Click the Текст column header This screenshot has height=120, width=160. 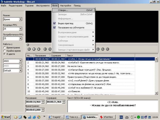[x=100, y=55]
